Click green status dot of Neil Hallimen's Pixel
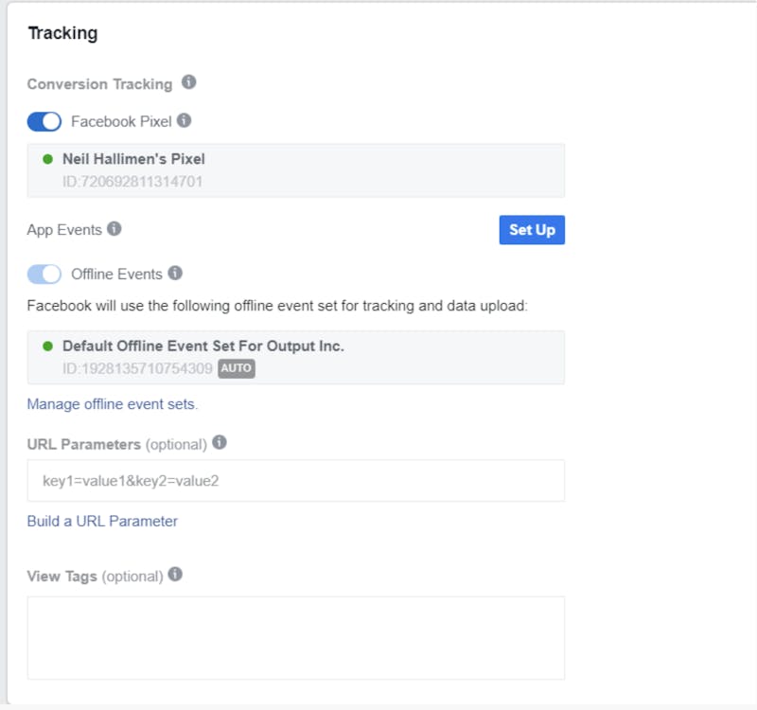Viewport: 757px width, 710px height. tap(48, 159)
